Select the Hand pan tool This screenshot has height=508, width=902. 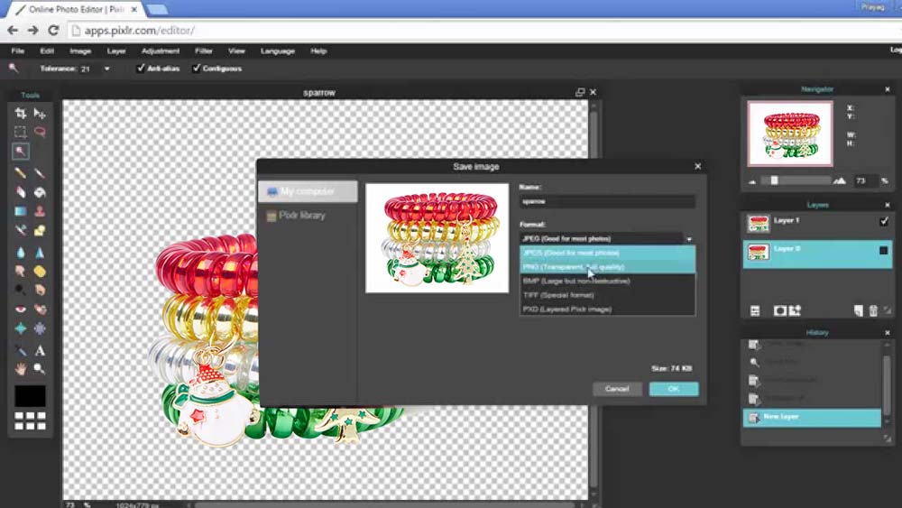[20, 369]
